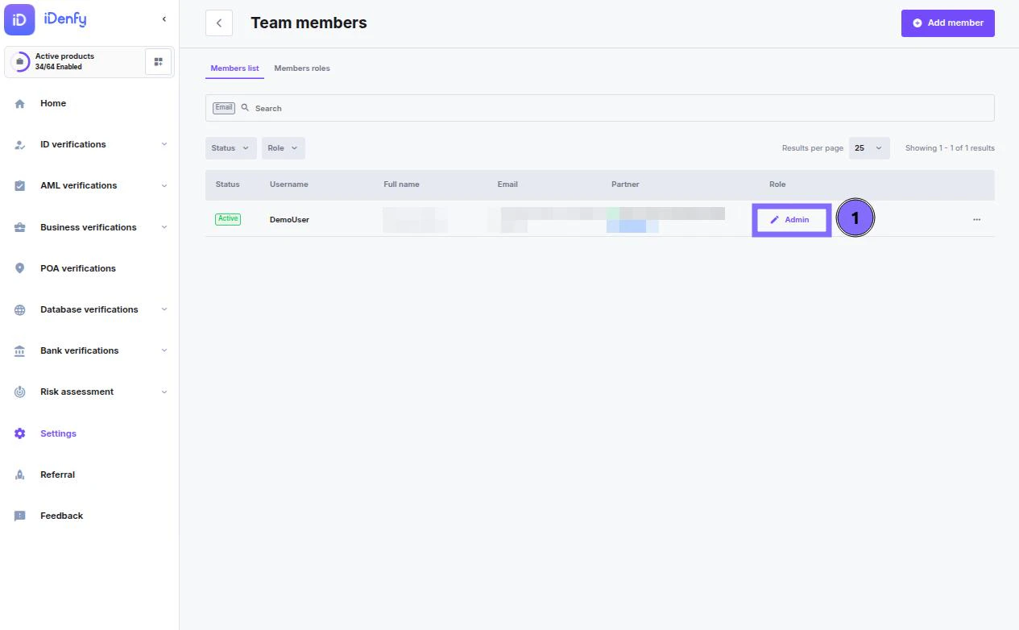Click the search magnifier icon
This screenshot has width=1019, height=630.
point(245,108)
